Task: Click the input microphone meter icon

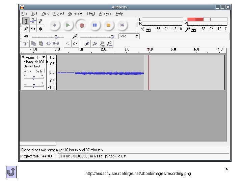Action: pos(188,29)
